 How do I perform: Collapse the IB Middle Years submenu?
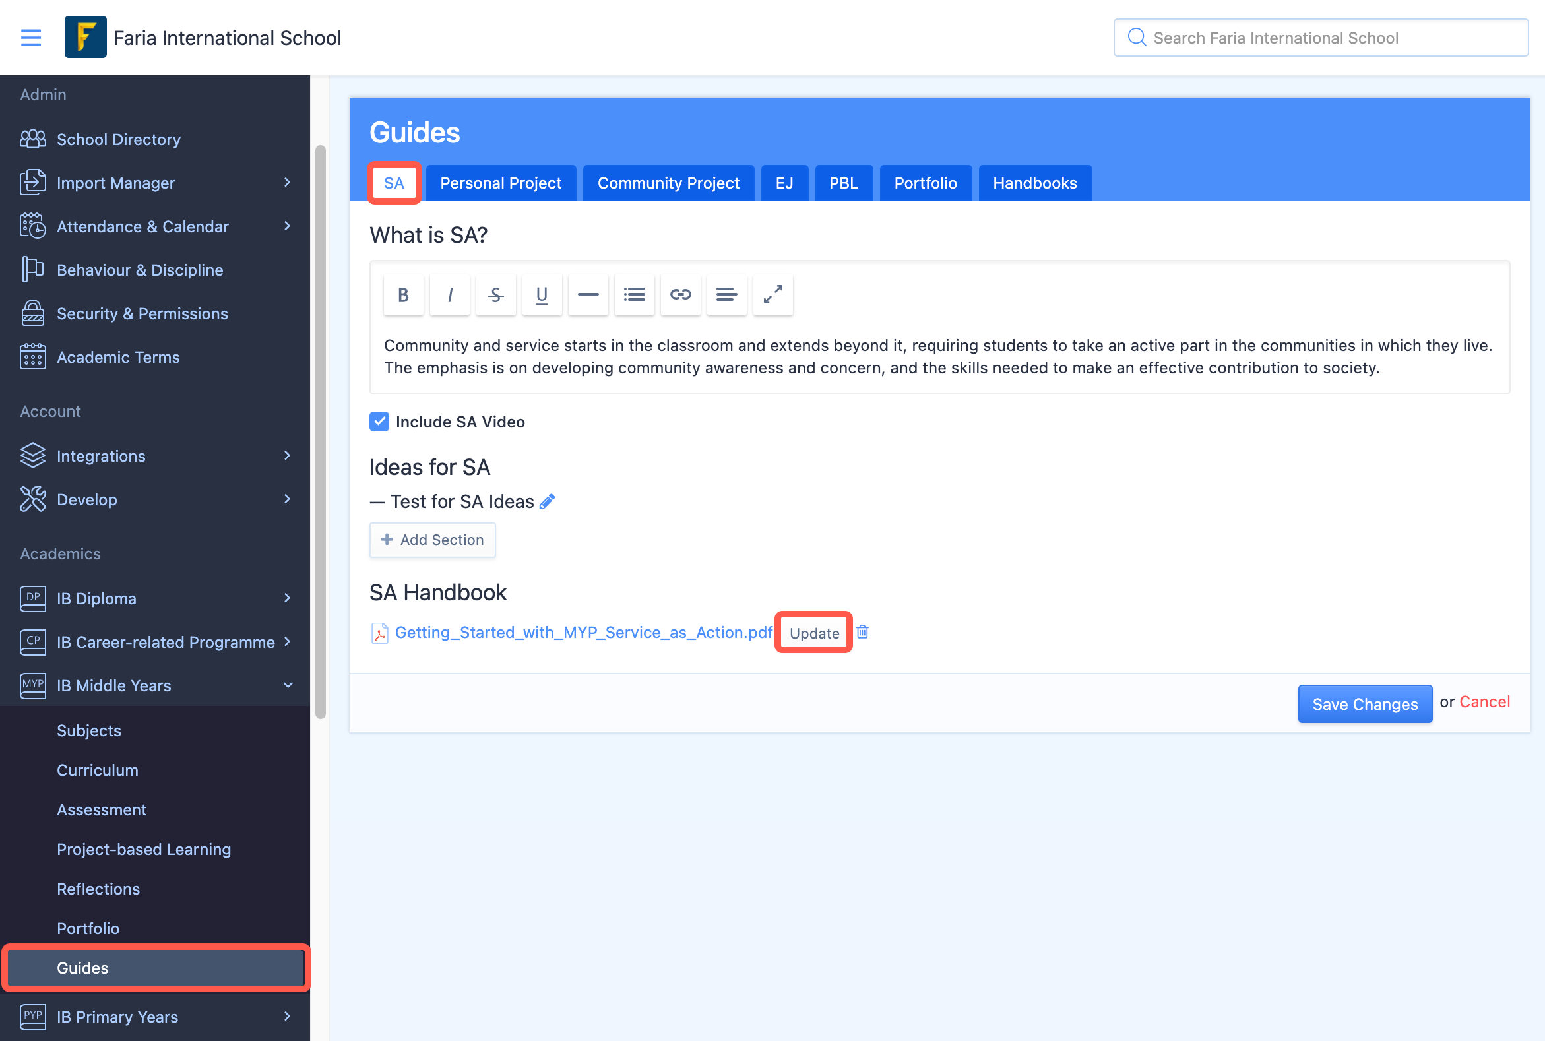[288, 685]
